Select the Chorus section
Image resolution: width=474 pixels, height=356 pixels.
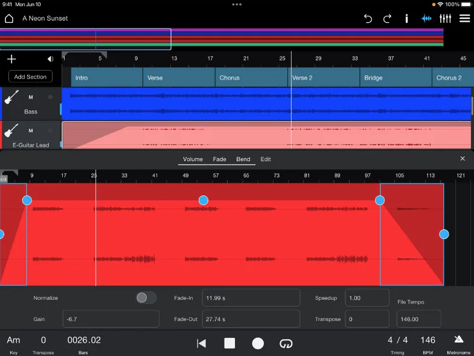[252, 78]
